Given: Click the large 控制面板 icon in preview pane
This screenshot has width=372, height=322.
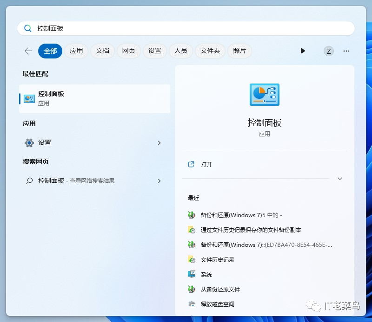Looking at the screenshot, I should [265, 95].
